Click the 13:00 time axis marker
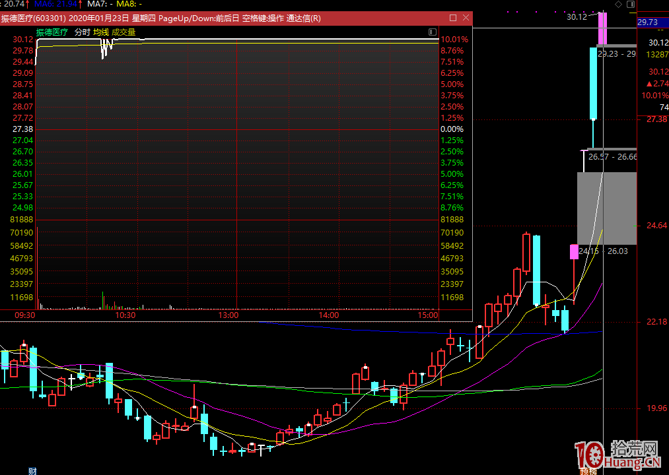669x475 pixels. point(228,315)
